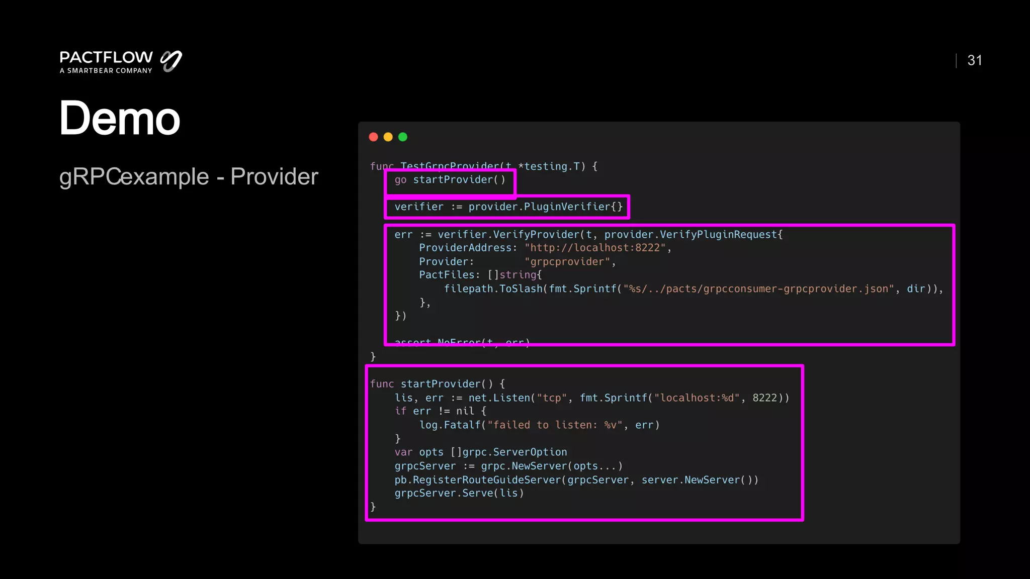Image resolution: width=1030 pixels, height=579 pixels.
Task: Click the 'A SMARTBEAR COMPANY' tagline
Action: [106, 71]
